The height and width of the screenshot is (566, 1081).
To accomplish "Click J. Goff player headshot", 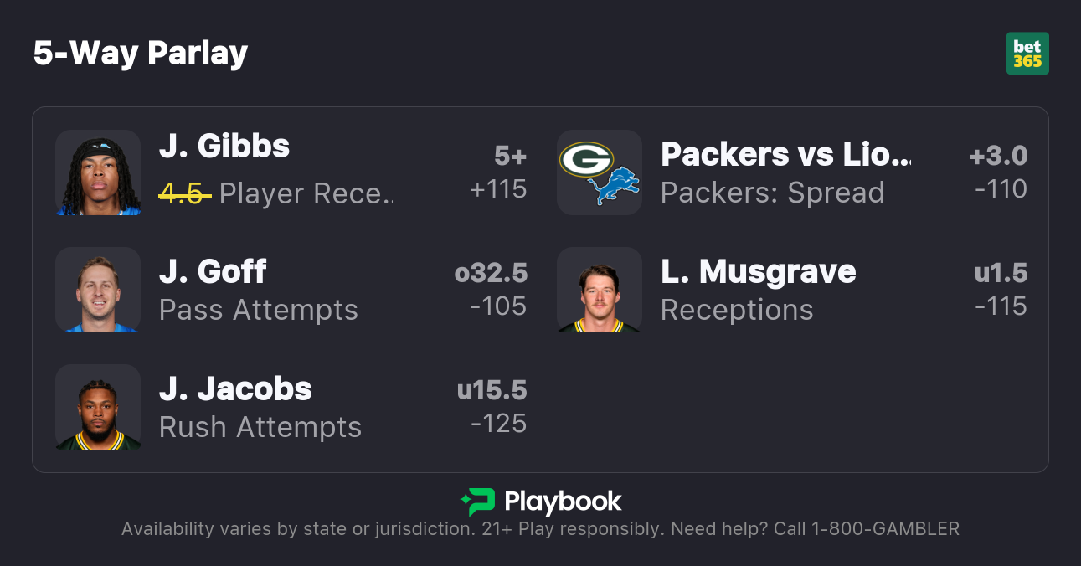I will coord(98,290).
